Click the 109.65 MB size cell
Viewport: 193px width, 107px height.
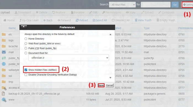pos(92,94)
